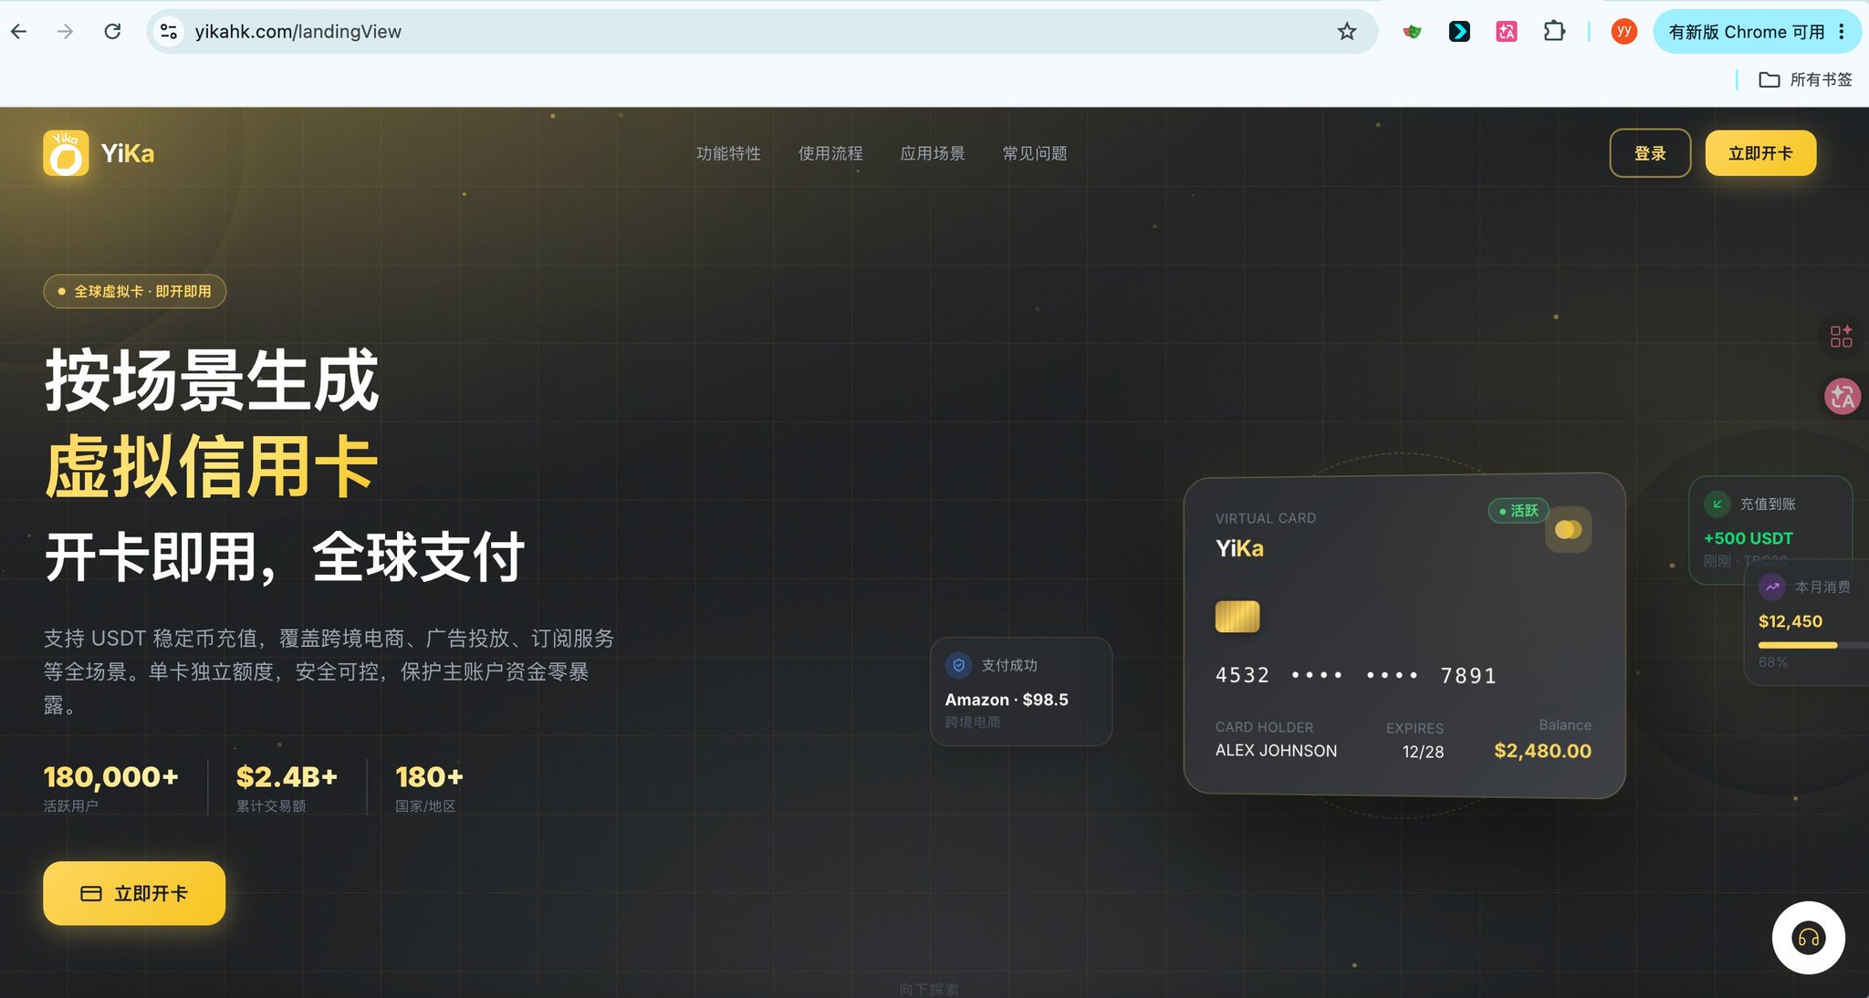
Task: Click the gold chip on the virtual card
Action: [x=1237, y=617]
